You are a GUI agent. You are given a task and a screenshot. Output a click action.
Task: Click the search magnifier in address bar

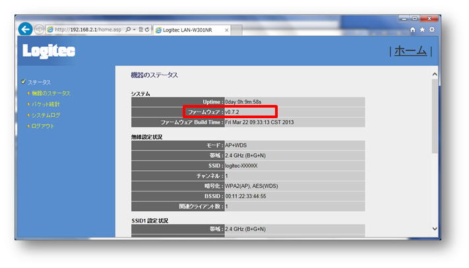tap(129, 29)
